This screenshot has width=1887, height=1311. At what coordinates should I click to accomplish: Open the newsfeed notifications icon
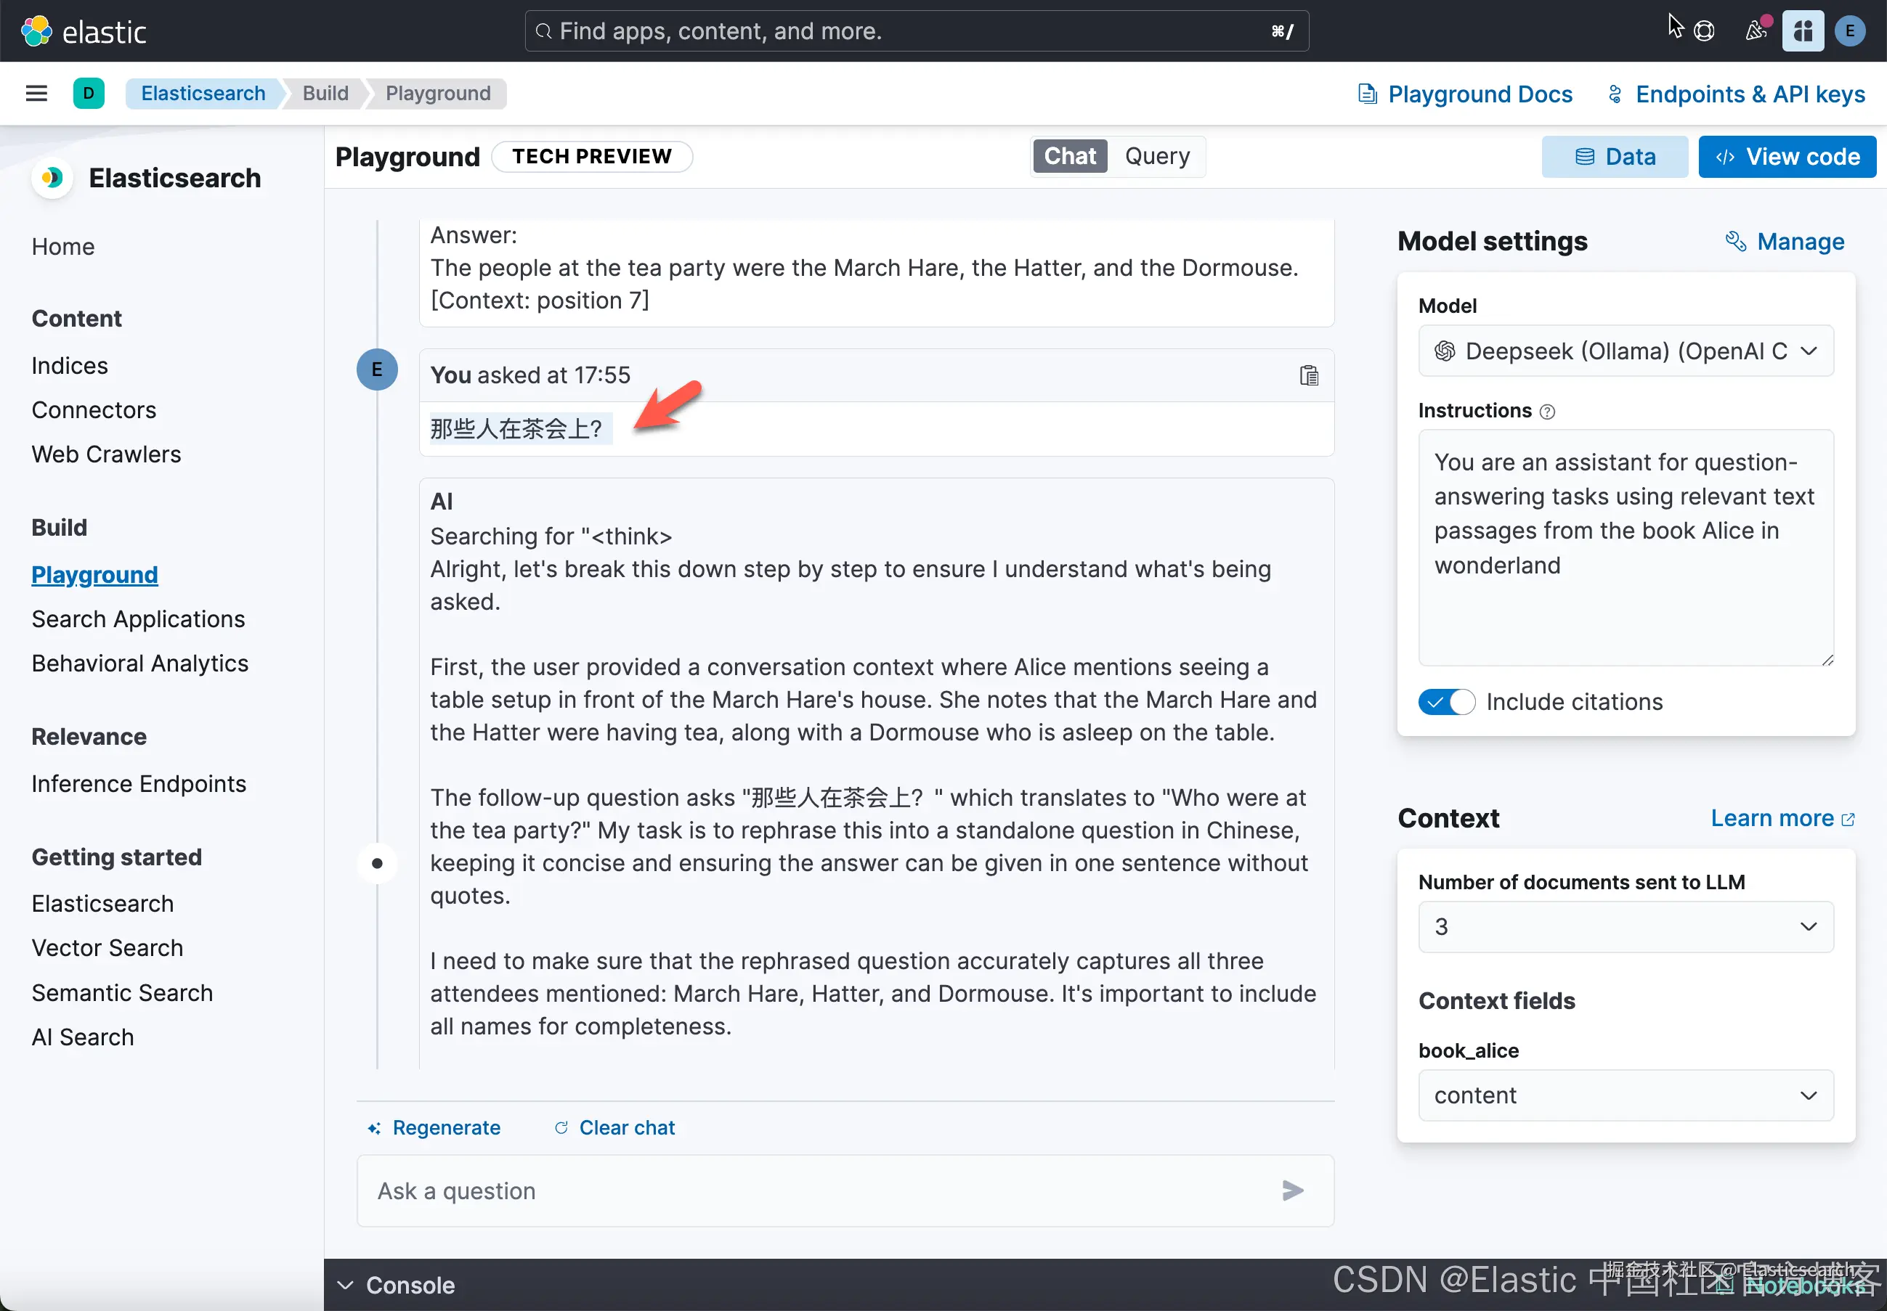(x=1756, y=31)
